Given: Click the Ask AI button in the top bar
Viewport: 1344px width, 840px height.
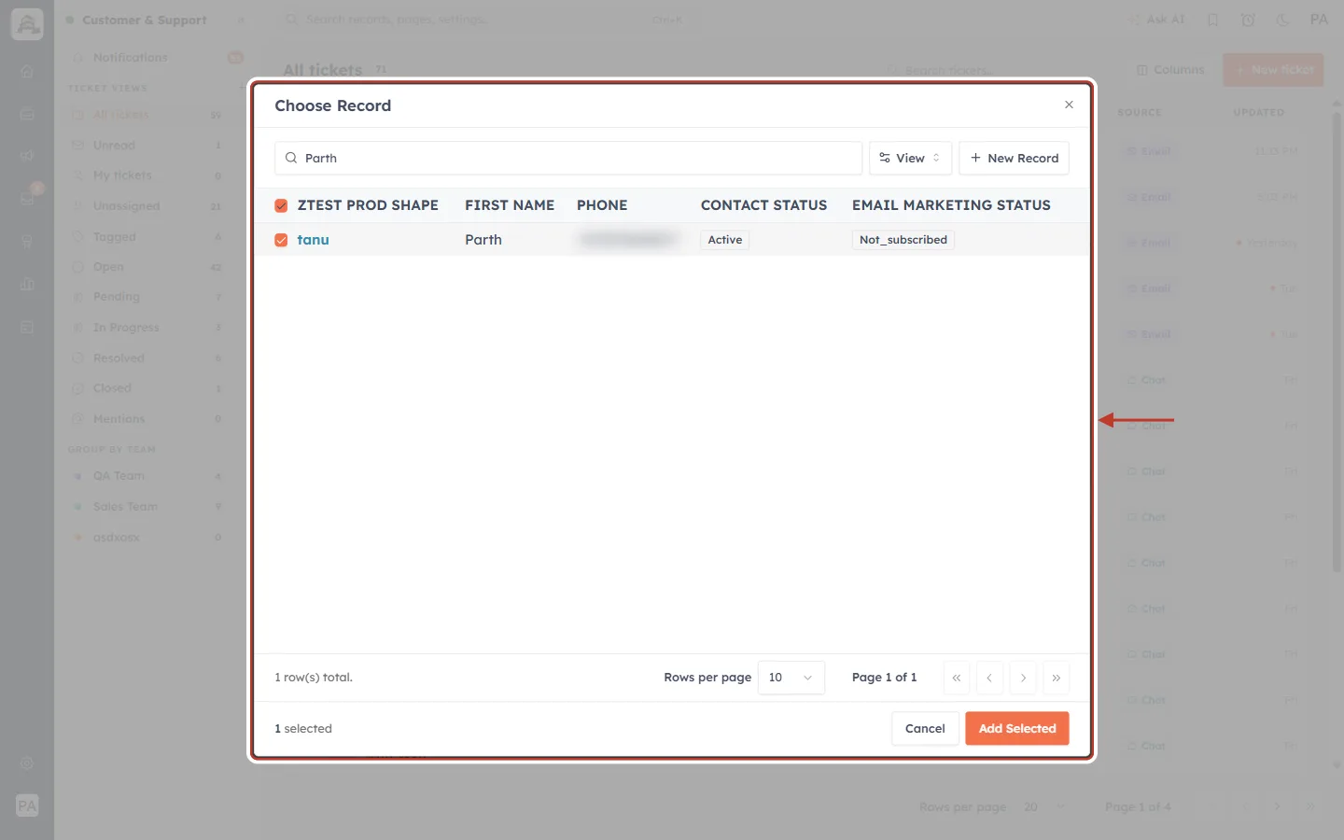Looking at the screenshot, I should click(x=1156, y=20).
